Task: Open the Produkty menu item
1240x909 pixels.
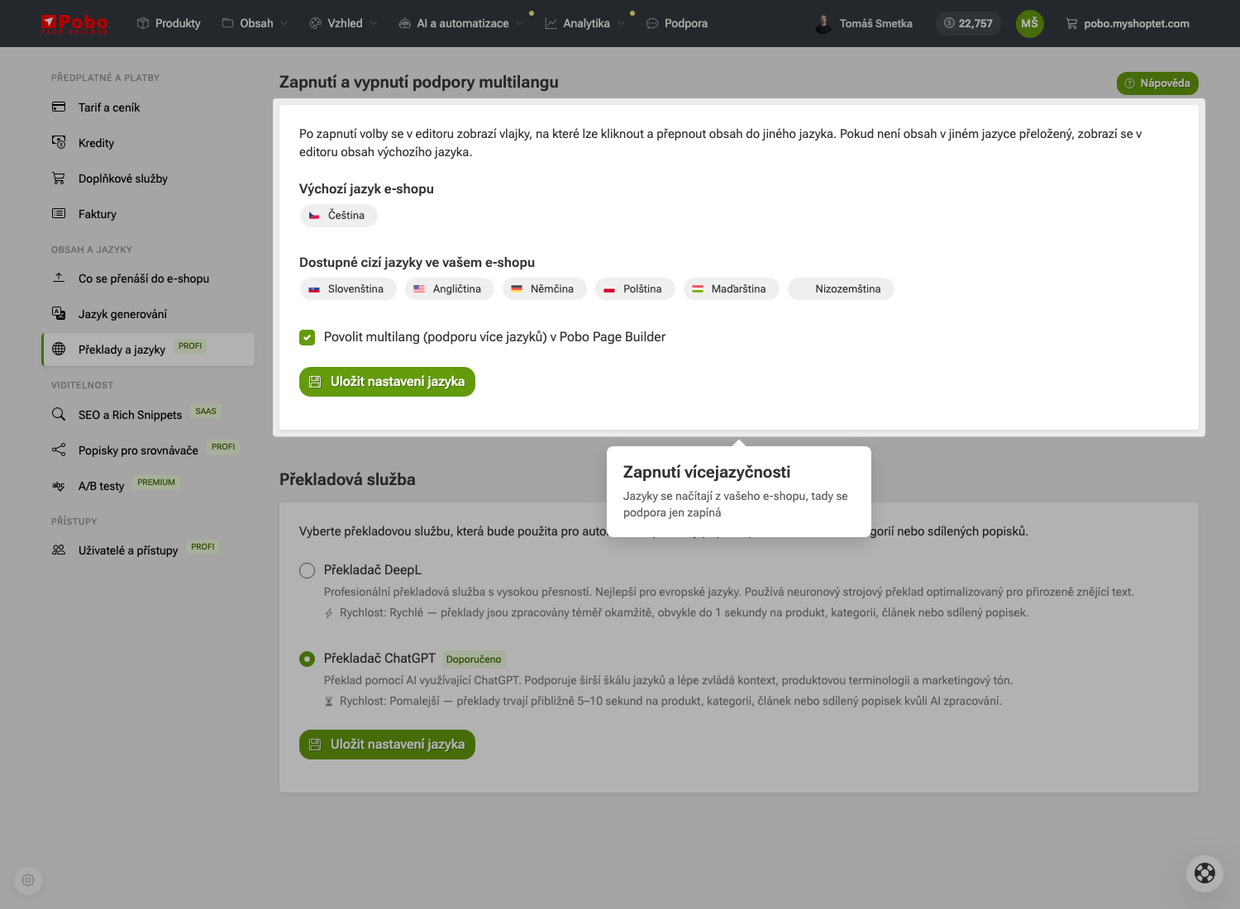Action: [x=169, y=23]
